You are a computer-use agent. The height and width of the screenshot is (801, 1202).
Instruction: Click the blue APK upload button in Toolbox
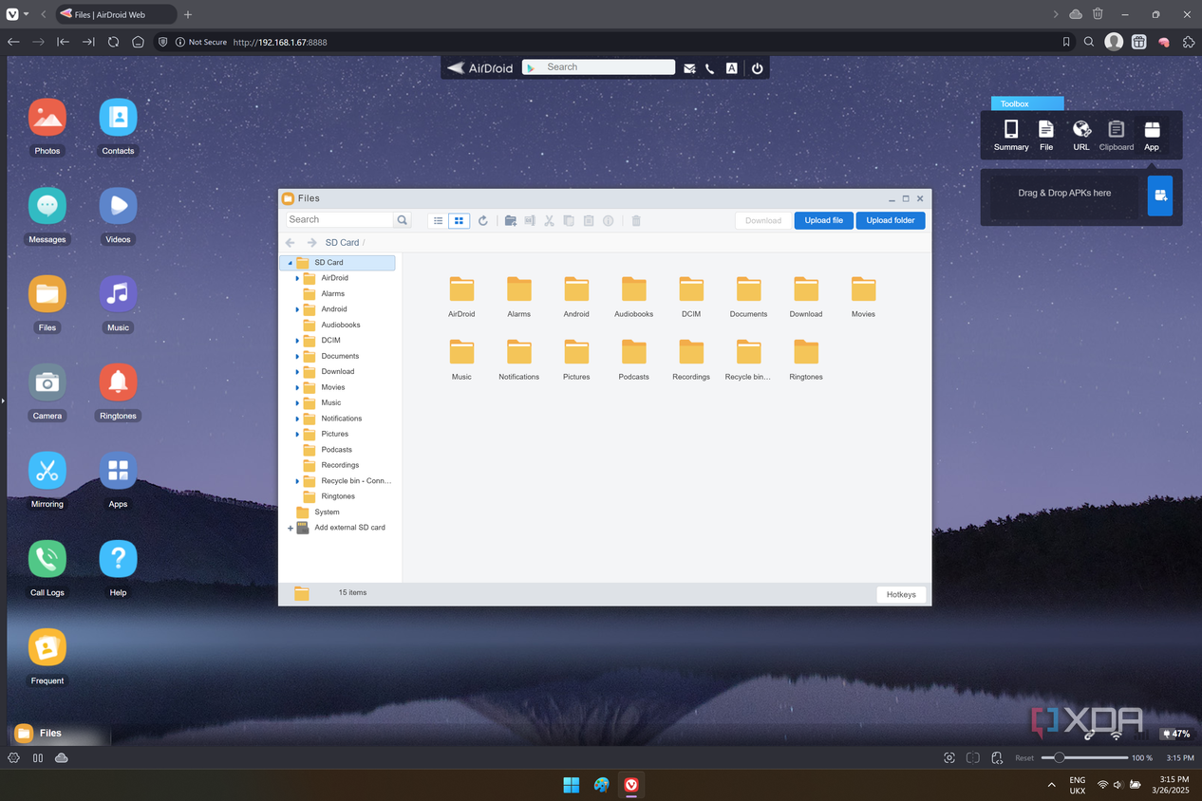pyautogui.click(x=1159, y=196)
